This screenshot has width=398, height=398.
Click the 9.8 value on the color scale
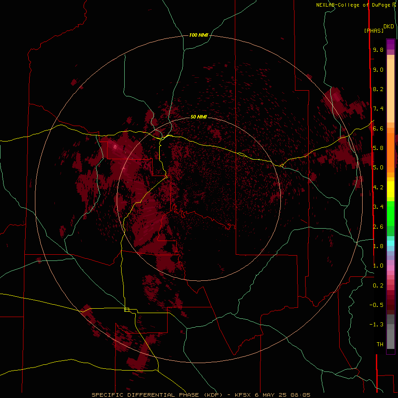point(378,50)
